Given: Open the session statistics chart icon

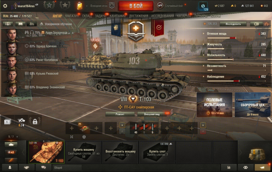Looking at the screenshot, I should pos(229,167).
